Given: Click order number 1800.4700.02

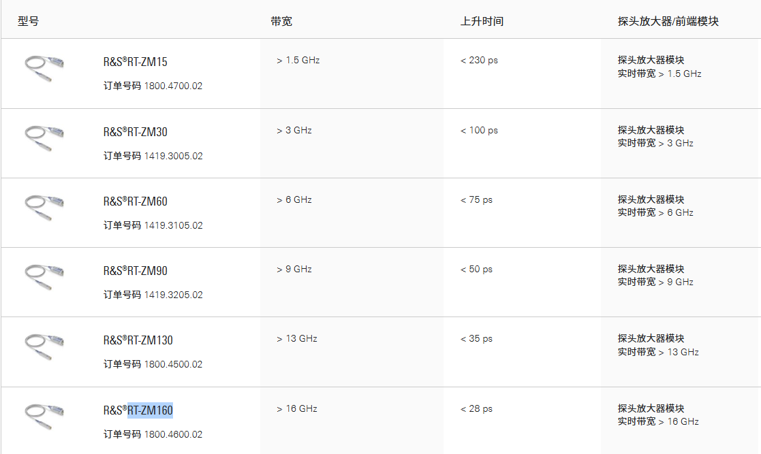Looking at the screenshot, I should coord(173,86).
